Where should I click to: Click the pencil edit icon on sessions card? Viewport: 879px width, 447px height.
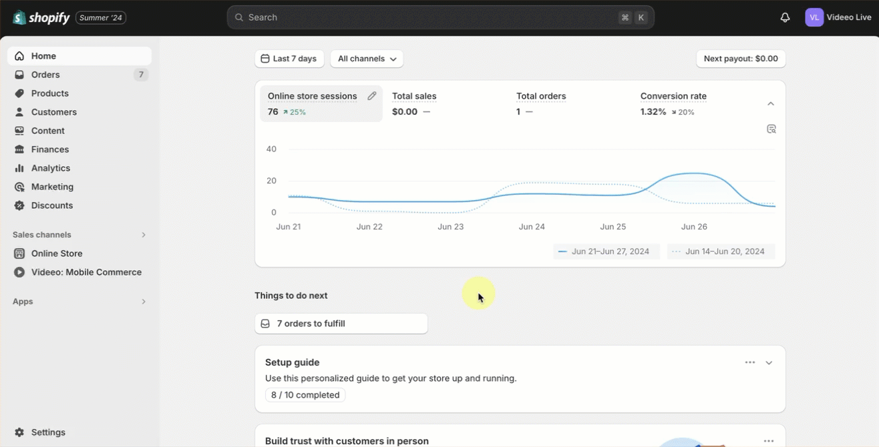click(x=372, y=96)
